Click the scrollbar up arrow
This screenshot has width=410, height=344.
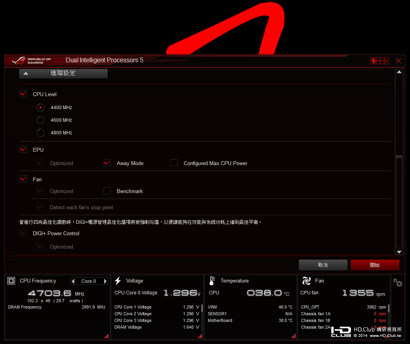[399, 72]
